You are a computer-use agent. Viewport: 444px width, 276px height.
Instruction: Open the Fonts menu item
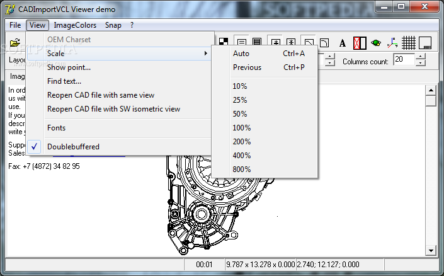pyautogui.click(x=119, y=128)
